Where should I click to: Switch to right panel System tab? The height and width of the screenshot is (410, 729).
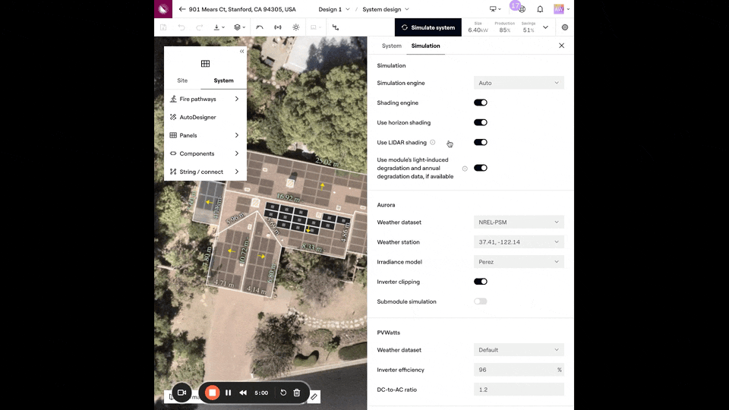[392, 46]
